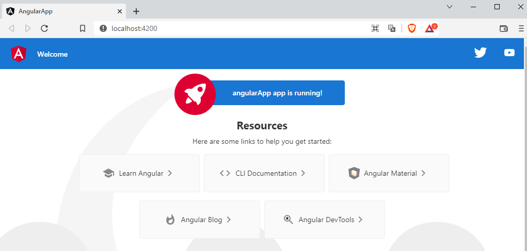Open the CLI Documentation card
527x251 pixels.
click(264, 173)
